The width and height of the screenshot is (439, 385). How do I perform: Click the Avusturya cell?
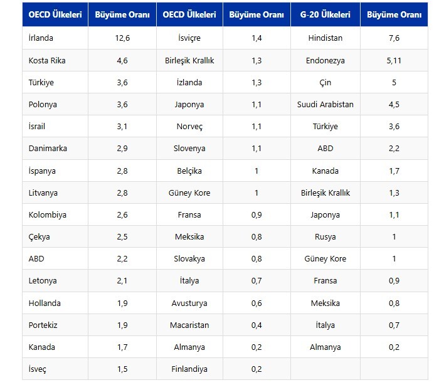pyautogui.click(x=189, y=303)
